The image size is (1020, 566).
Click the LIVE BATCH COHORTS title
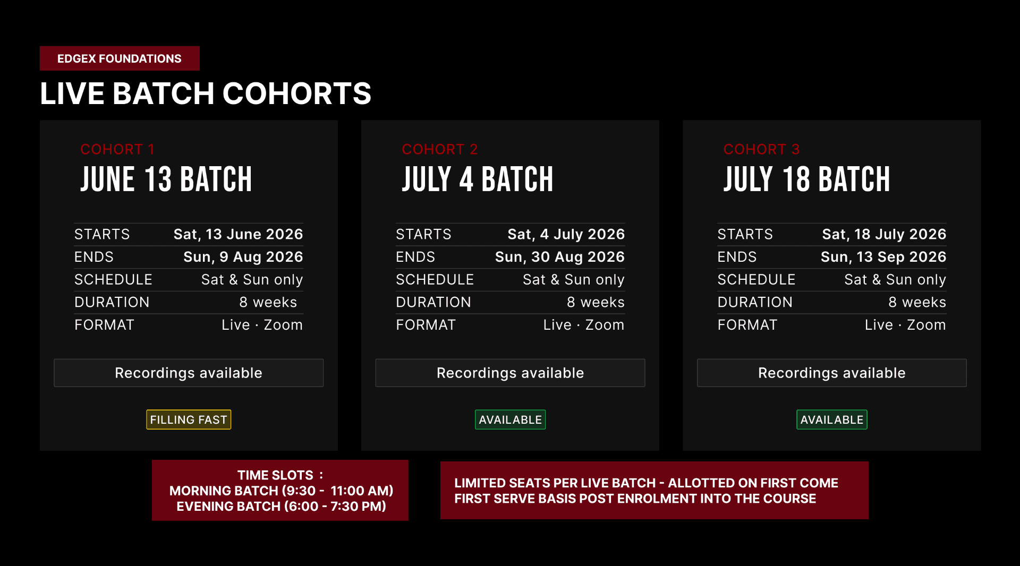point(206,93)
